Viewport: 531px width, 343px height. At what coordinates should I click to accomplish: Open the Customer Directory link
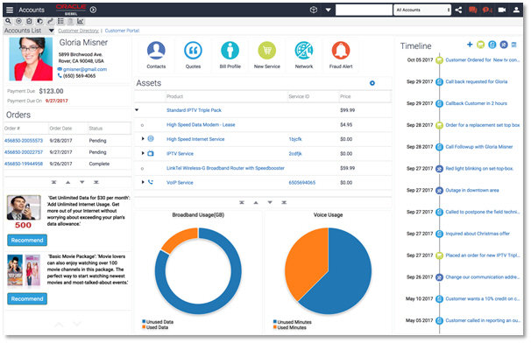[x=78, y=31]
